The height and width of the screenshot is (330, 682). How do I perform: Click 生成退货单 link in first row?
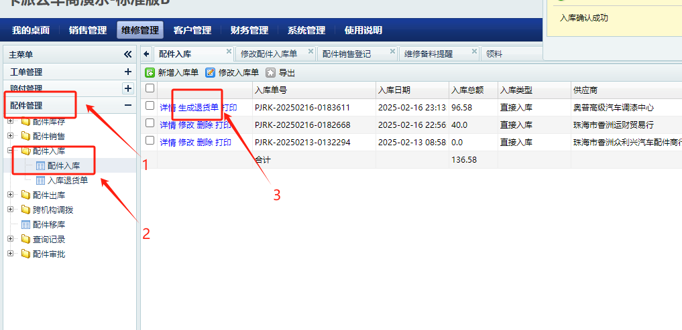click(x=198, y=107)
